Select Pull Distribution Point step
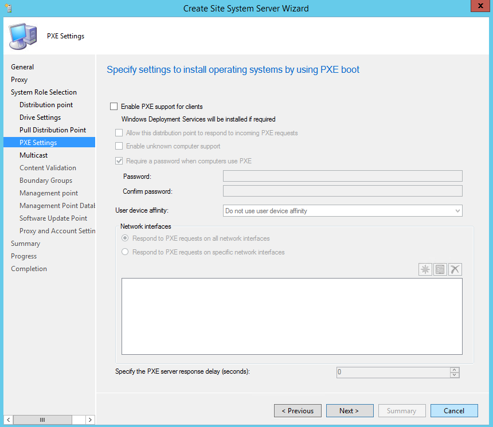The width and height of the screenshot is (493, 427). tap(53, 130)
